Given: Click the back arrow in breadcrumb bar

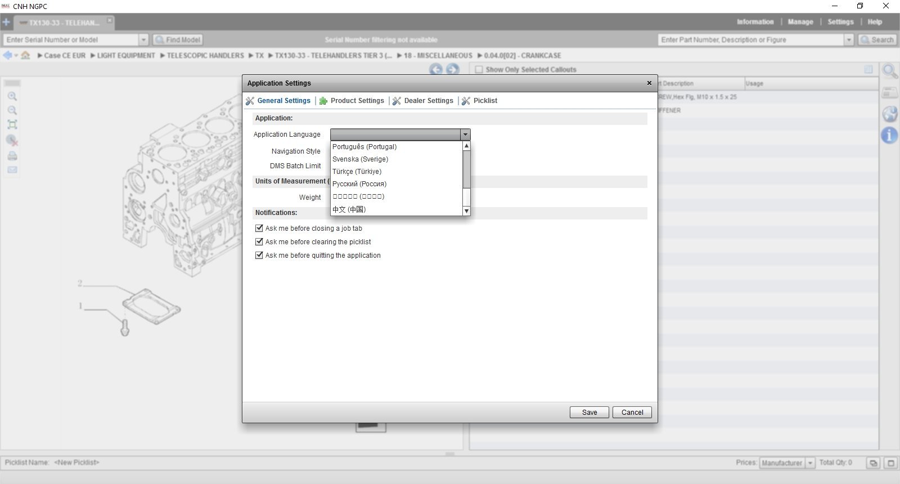Looking at the screenshot, I should (x=7, y=55).
